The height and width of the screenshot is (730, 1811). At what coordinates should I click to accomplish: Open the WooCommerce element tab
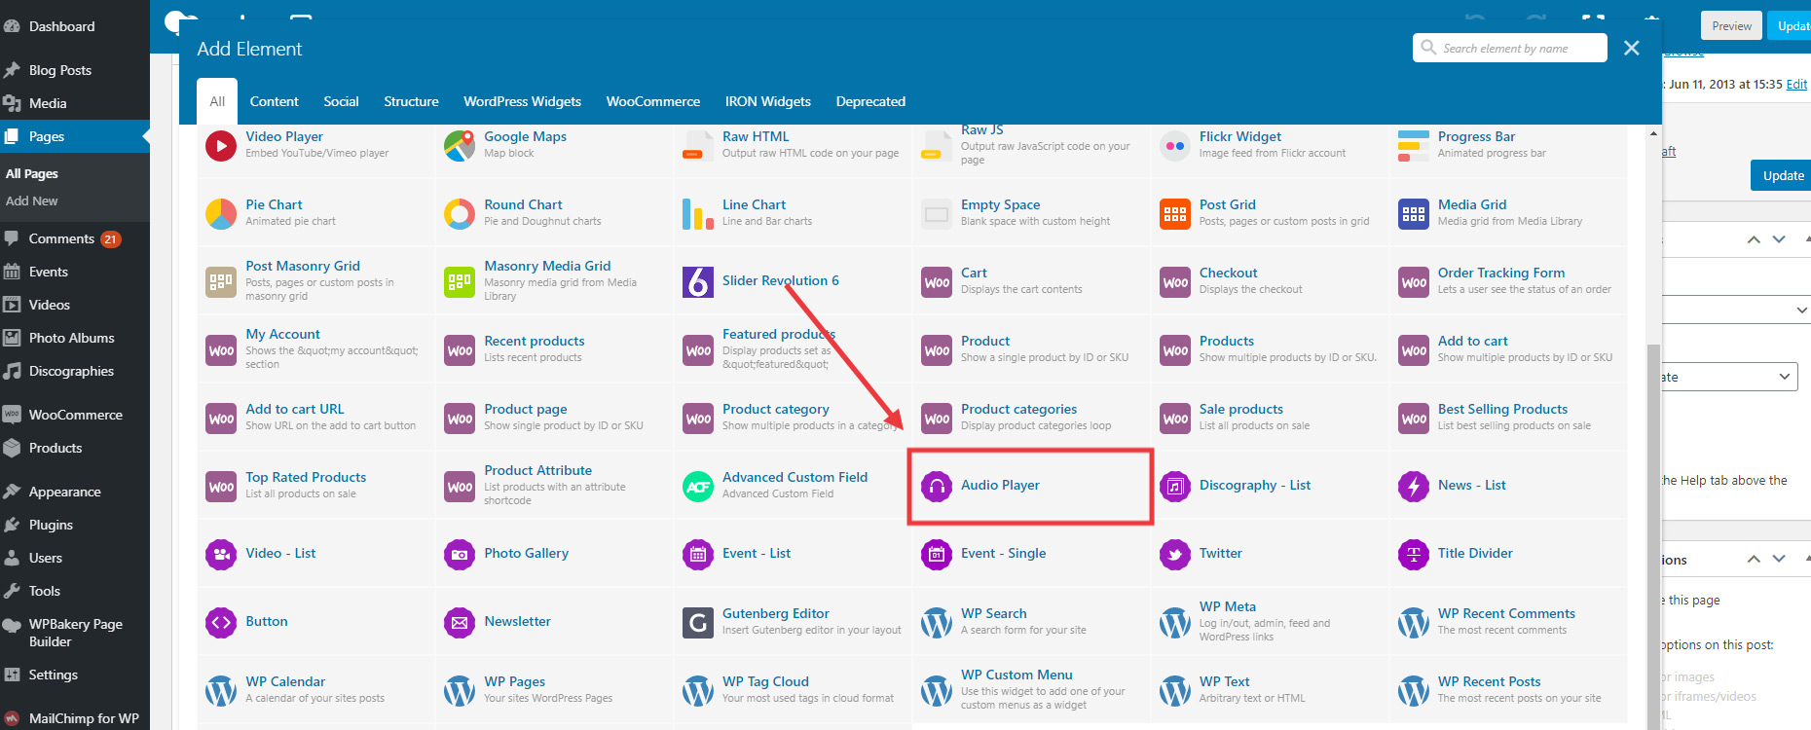point(653,101)
